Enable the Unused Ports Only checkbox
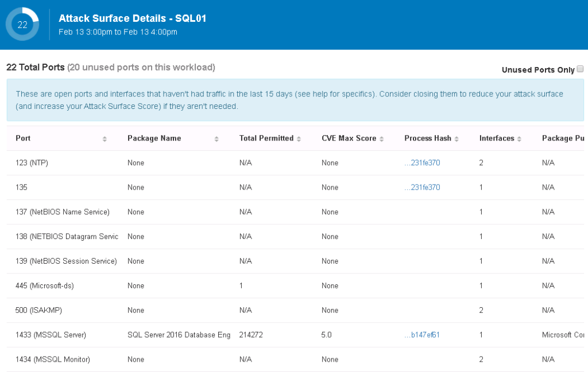The image size is (588, 372). pyautogui.click(x=580, y=69)
